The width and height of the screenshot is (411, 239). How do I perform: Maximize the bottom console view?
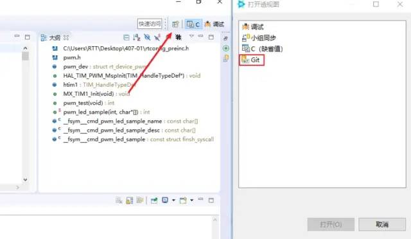(211, 200)
